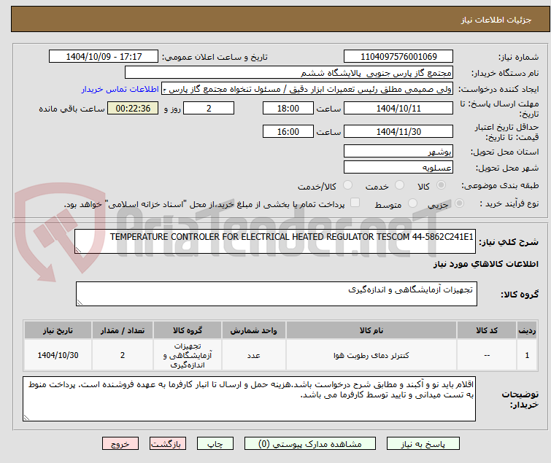Click the 16:00 validity time field
Image resolution: width=551 pixels, height=463 pixels.
point(288,132)
